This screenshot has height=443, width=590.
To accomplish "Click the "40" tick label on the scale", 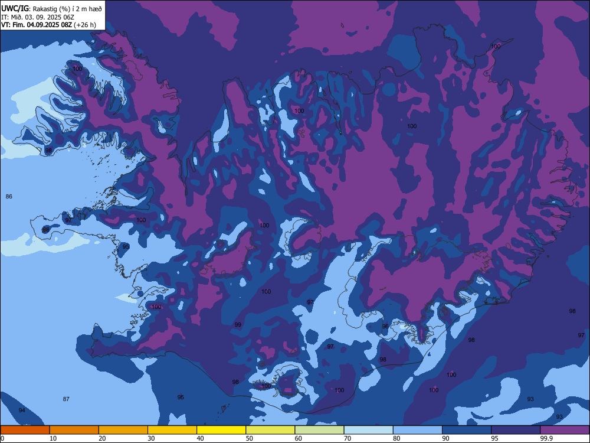I will [200, 438].
